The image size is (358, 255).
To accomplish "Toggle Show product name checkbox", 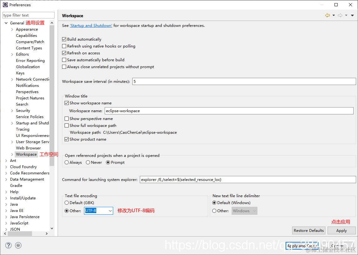I will point(67,139).
